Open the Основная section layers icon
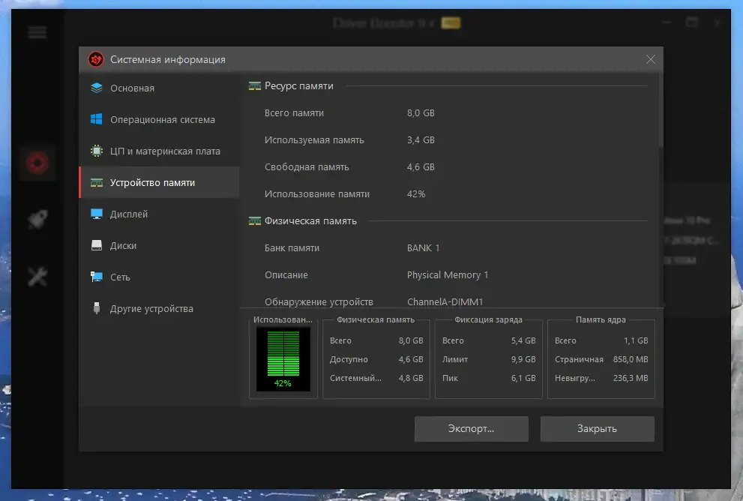The width and height of the screenshot is (743, 501). tap(97, 88)
